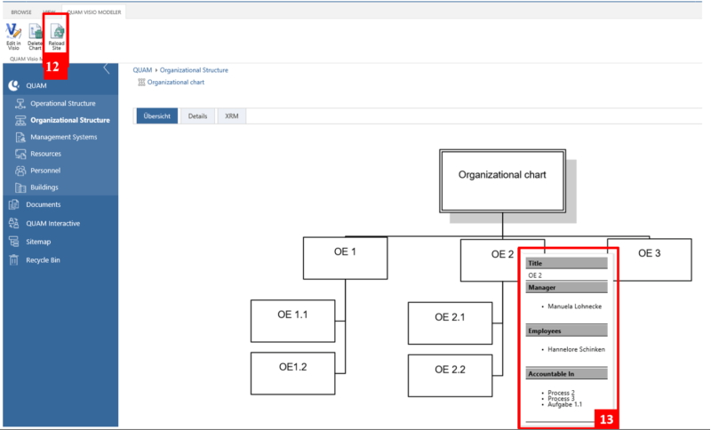The image size is (711, 430).
Task: Open the Organizational chart title link
Action: (175, 82)
